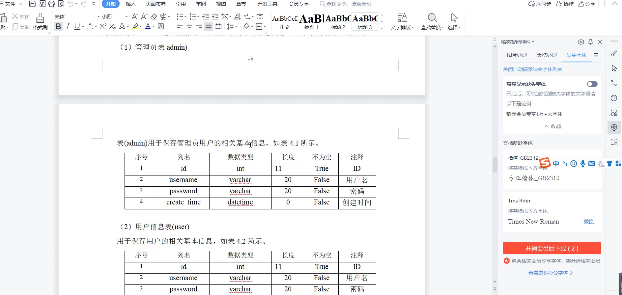Image resolution: width=622 pixels, height=295 pixels.
Task: Switch to 表格处理 tab in task pane
Action: [x=547, y=55]
